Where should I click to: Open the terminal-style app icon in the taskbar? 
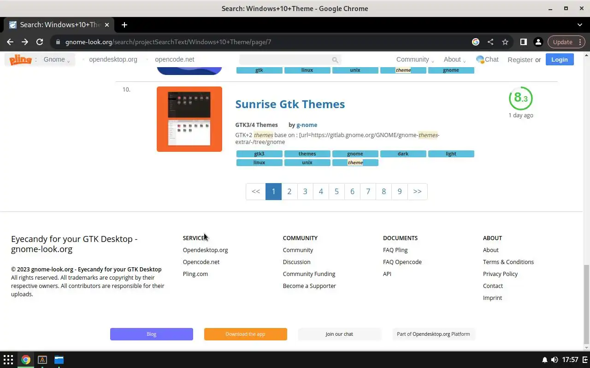(42, 360)
